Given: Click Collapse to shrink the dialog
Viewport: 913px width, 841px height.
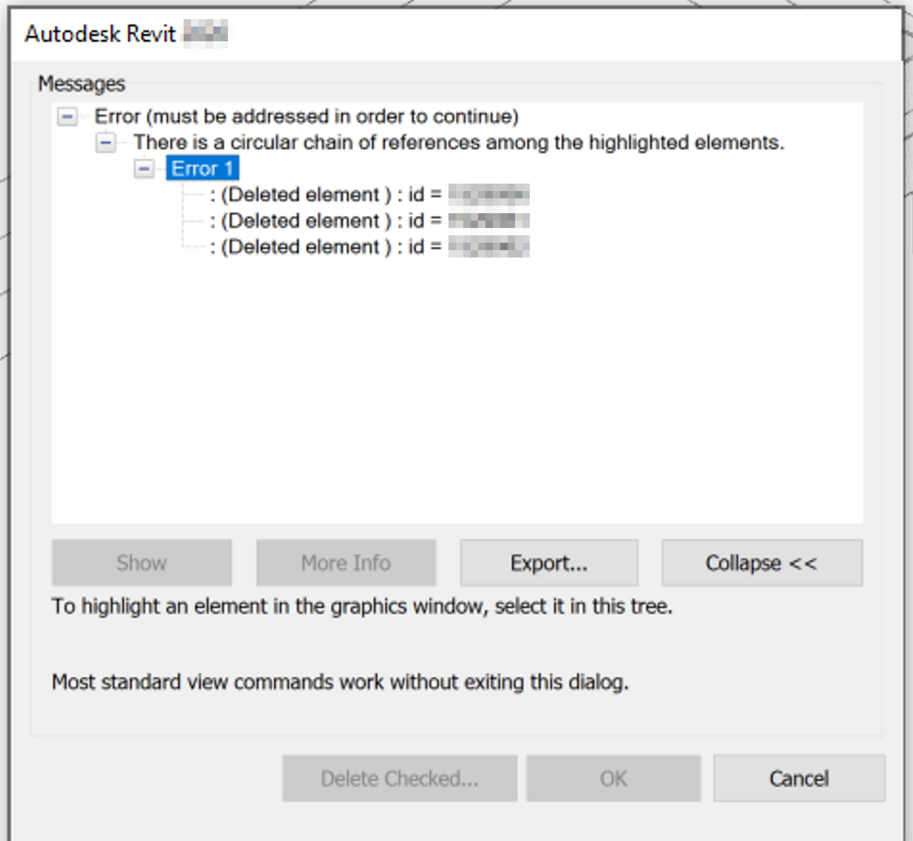Looking at the screenshot, I should click(x=761, y=563).
